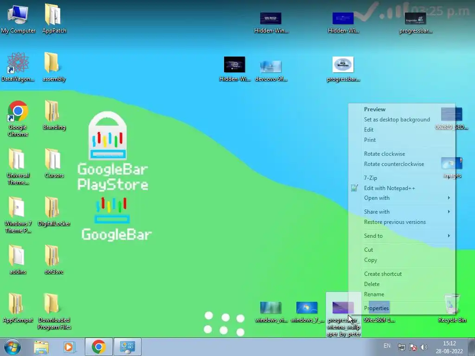
Task: Open Properties from the context menu
Action: (x=402, y=308)
